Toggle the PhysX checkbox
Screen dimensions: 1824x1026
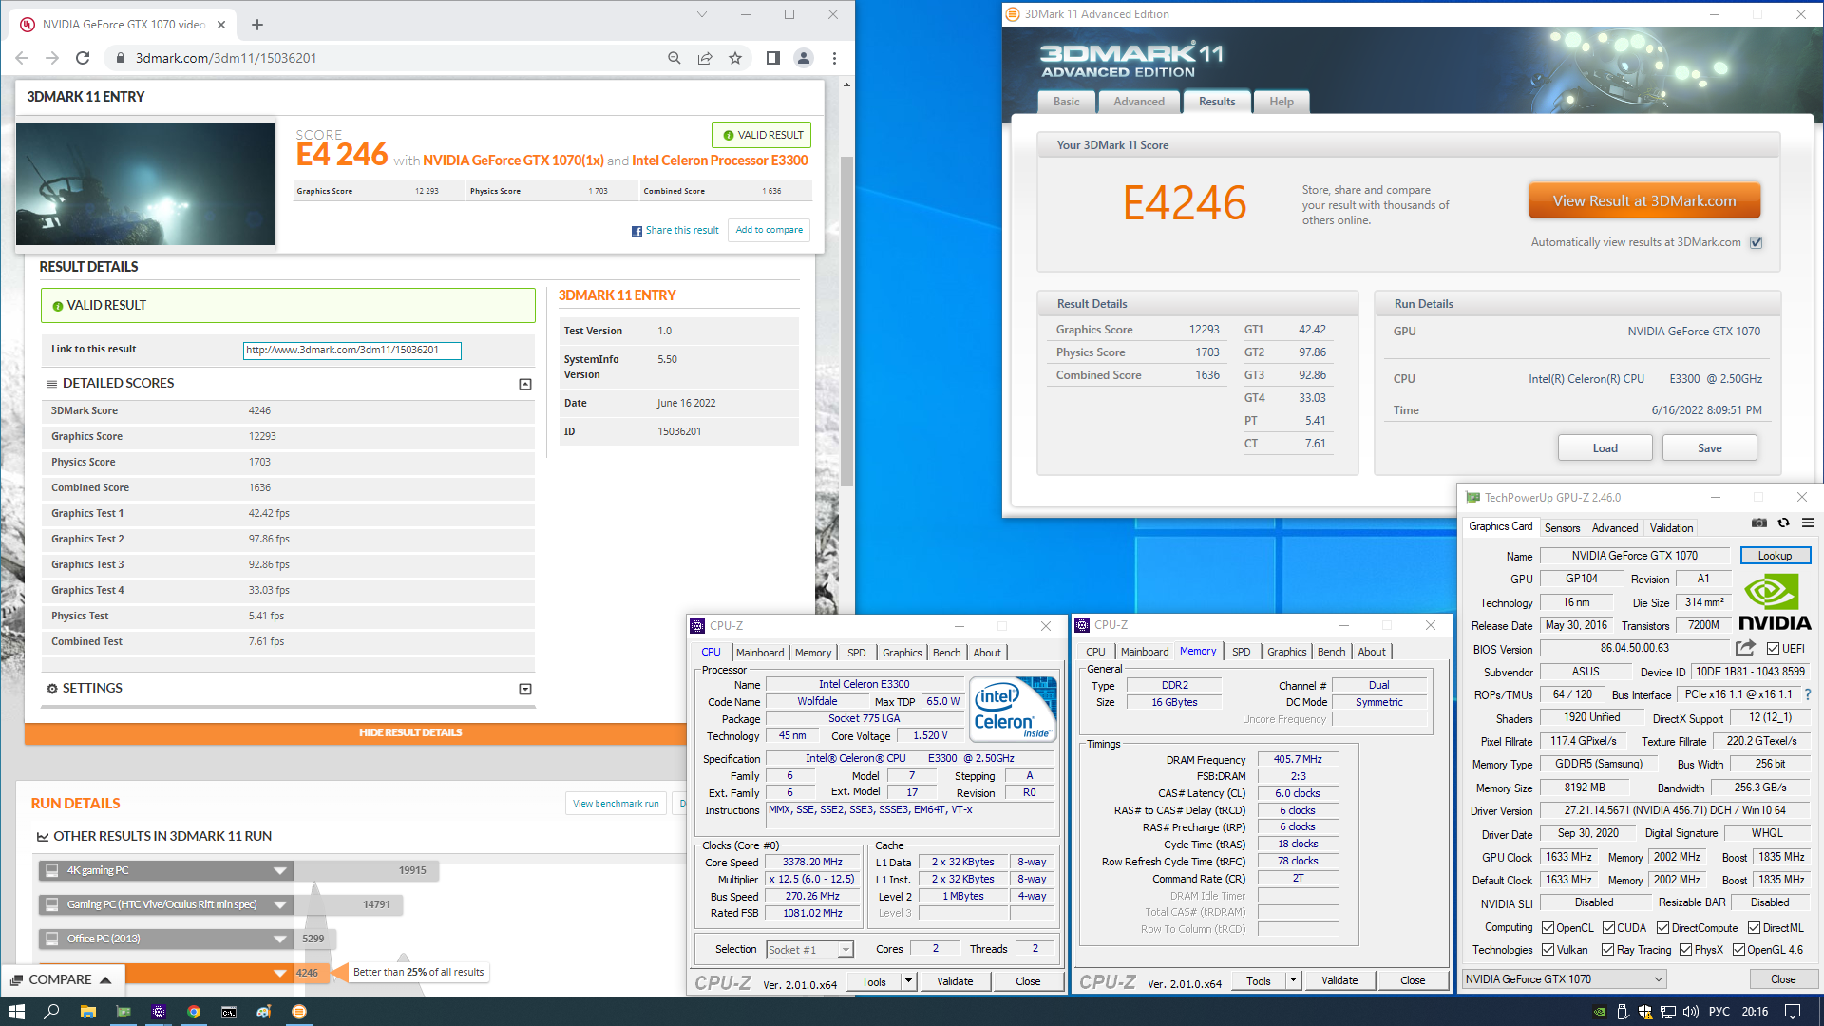pos(1685,950)
